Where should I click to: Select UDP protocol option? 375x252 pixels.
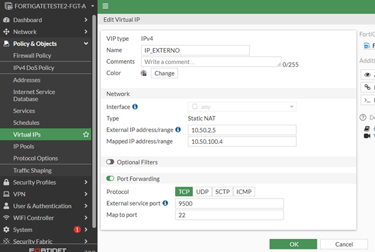click(202, 191)
